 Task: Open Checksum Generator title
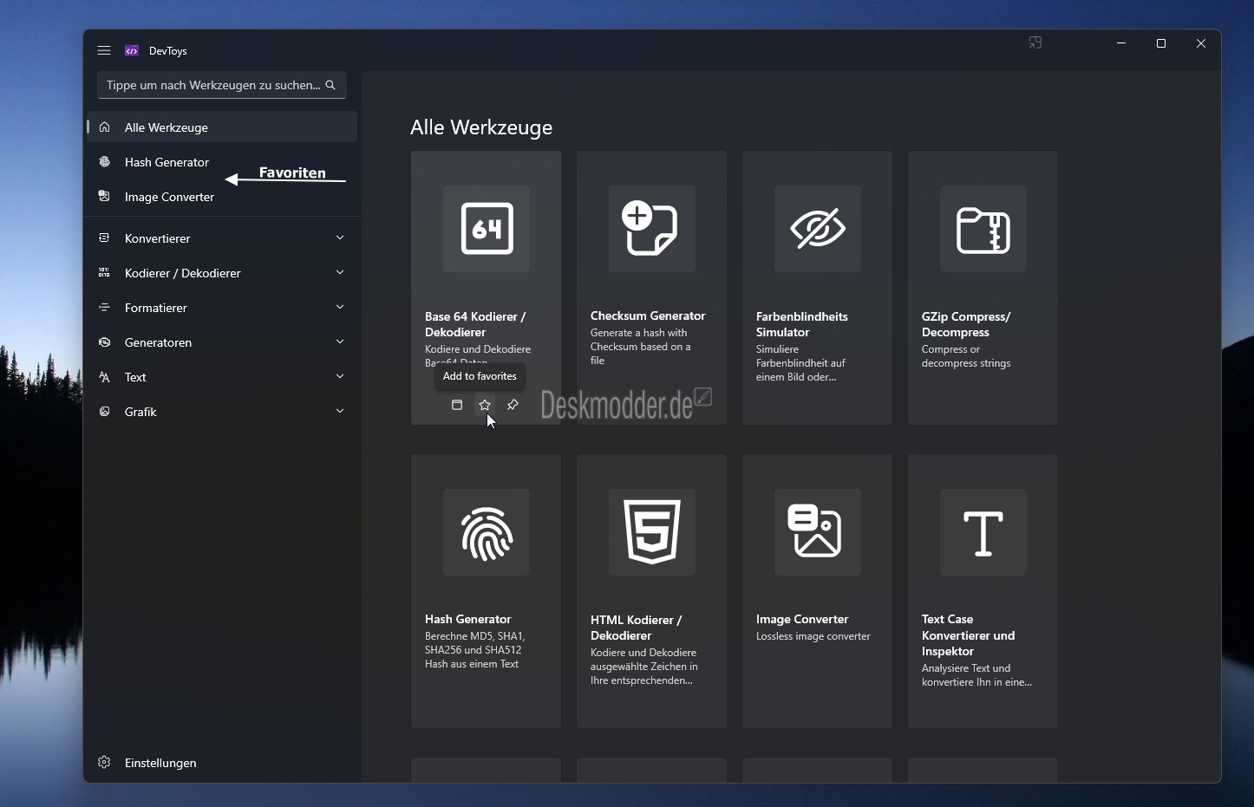point(648,316)
